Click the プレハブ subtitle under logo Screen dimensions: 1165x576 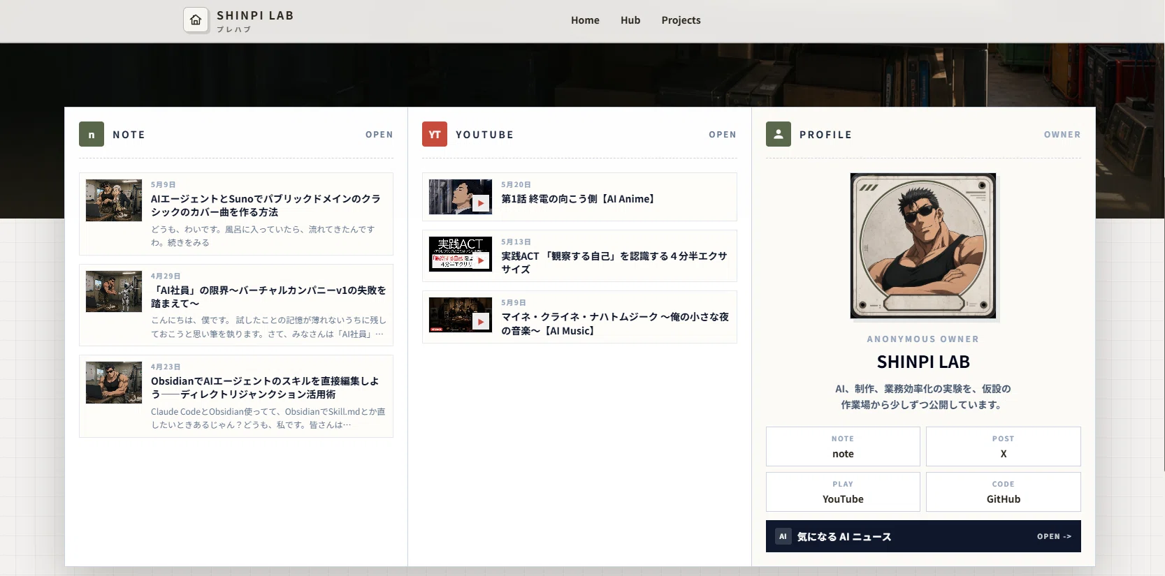(x=233, y=29)
